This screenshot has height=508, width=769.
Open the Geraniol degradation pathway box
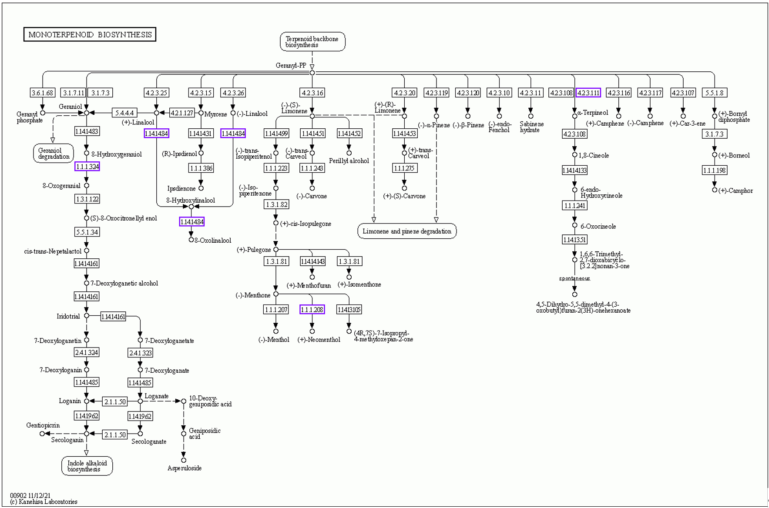pos(54,154)
